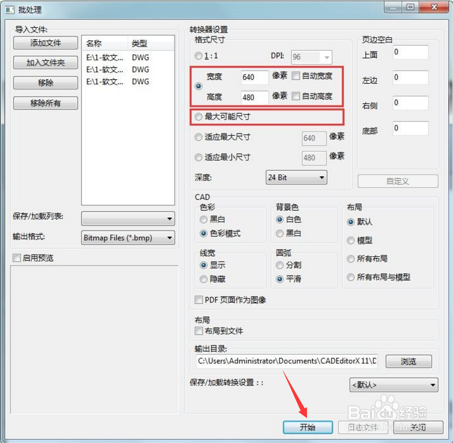Click the 类型 column header
The image size is (453, 443).
pyautogui.click(x=151, y=43)
